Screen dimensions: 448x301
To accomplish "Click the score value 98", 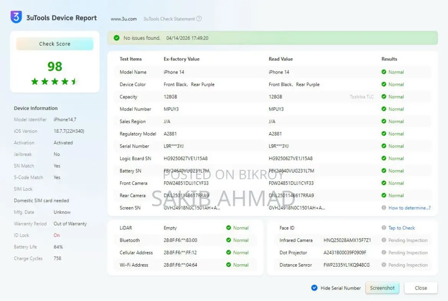I will [x=55, y=67].
